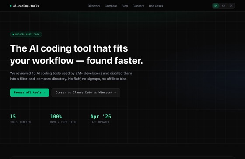
Task: Click the 15 Tools Tracked stat
Action: [20, 119]
